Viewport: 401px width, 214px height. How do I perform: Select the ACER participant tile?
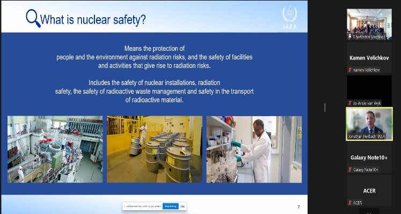tap(369, 190)
